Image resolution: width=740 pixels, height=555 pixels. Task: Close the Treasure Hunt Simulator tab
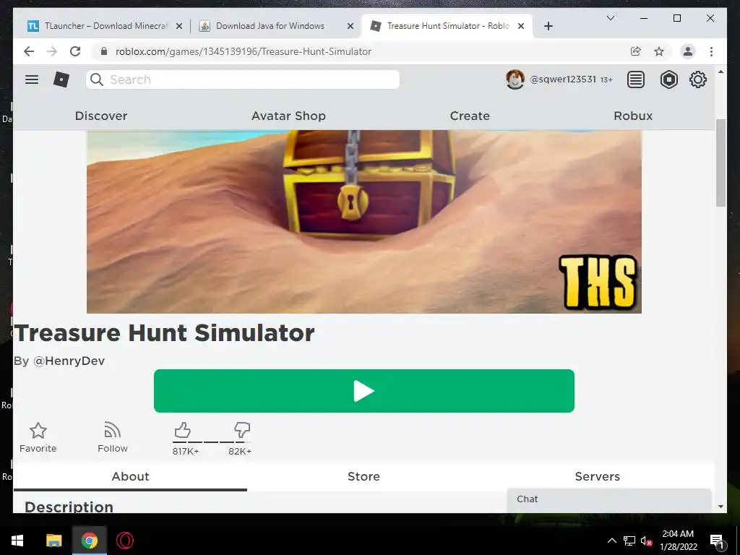[x=521, y=26]
